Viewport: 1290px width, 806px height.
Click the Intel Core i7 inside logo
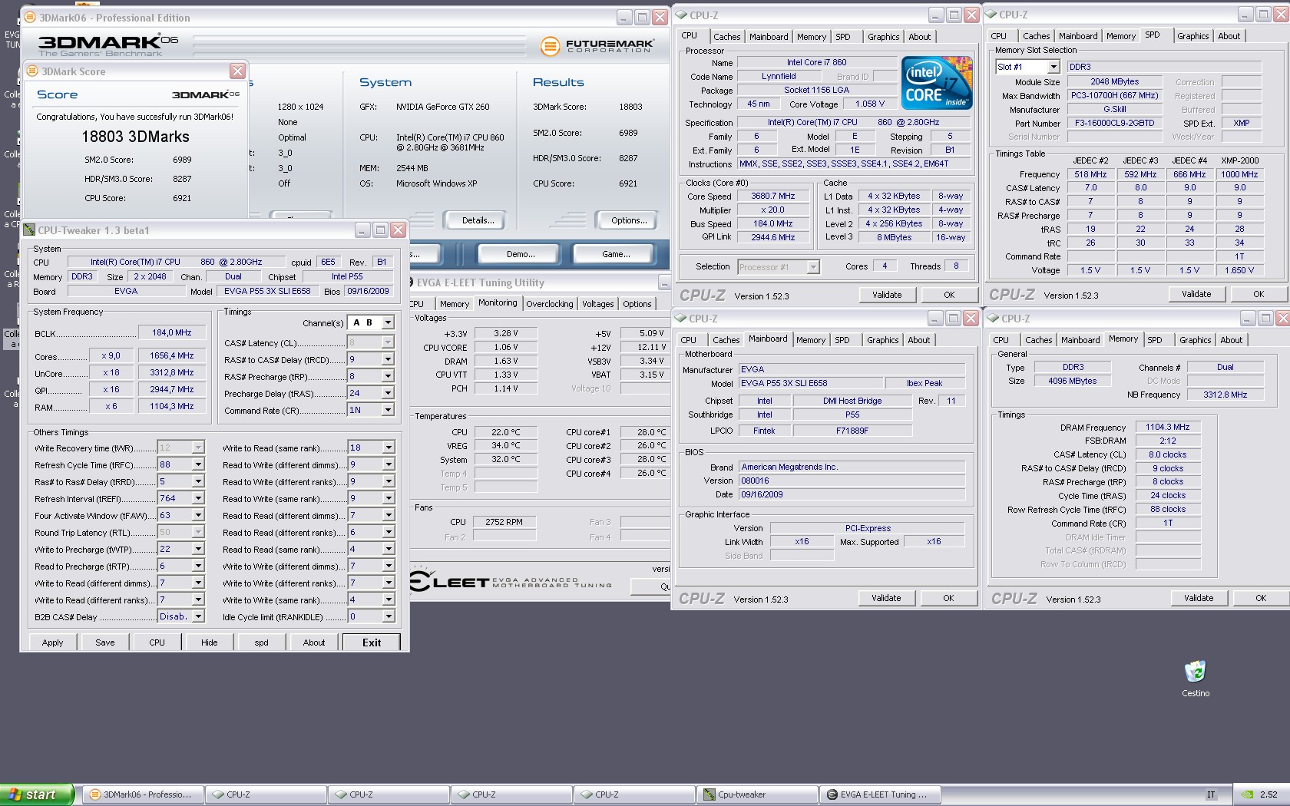(936, 83)
